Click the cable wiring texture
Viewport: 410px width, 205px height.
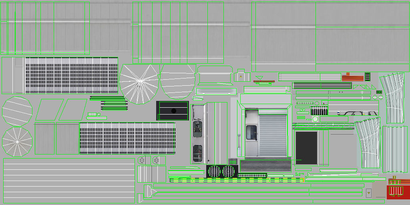click(x=357, y=113)
